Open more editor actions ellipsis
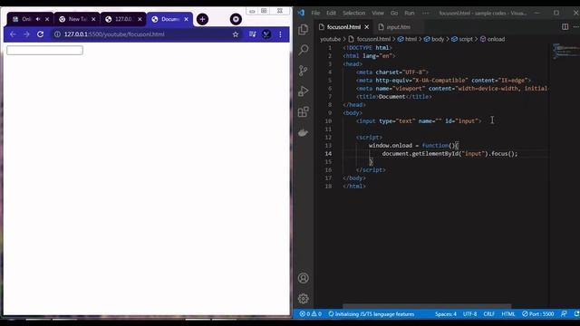Screen dimensions: 580x326 point(576,26)
